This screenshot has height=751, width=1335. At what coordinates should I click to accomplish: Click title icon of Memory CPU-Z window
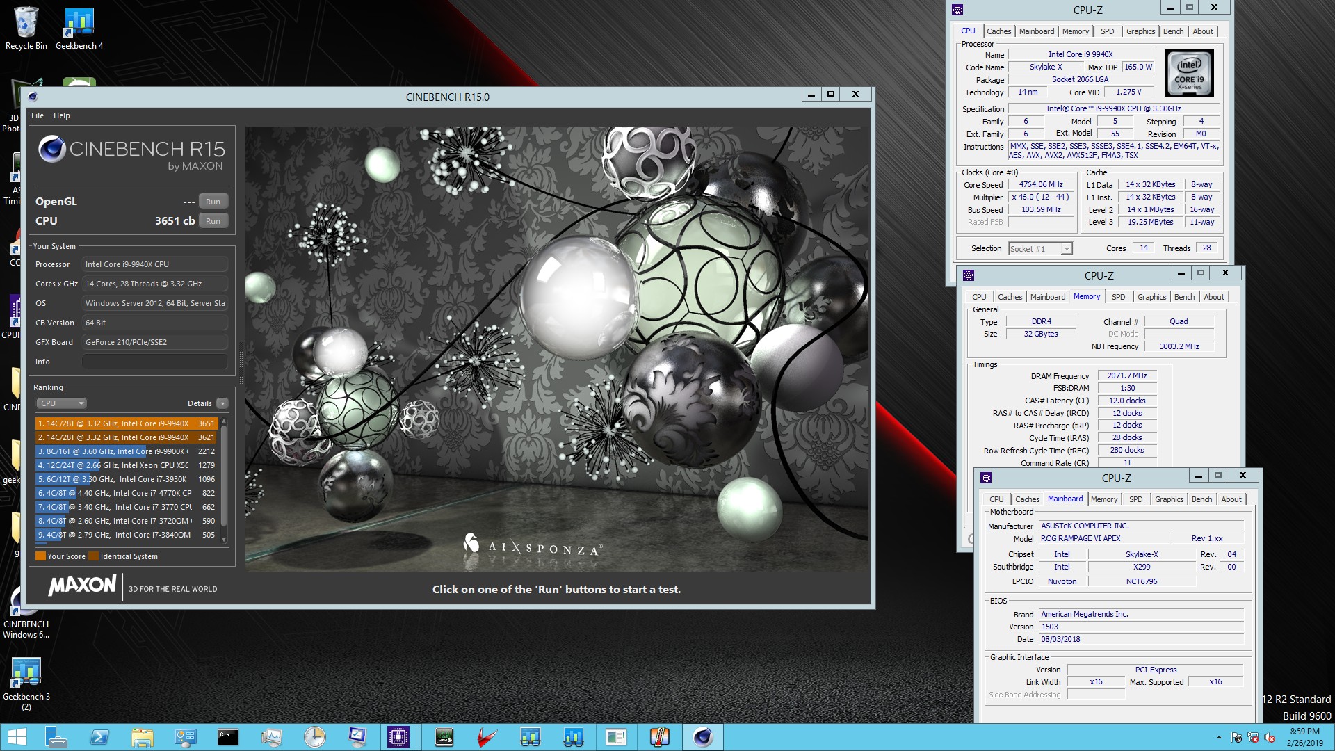tap(968, 275)
